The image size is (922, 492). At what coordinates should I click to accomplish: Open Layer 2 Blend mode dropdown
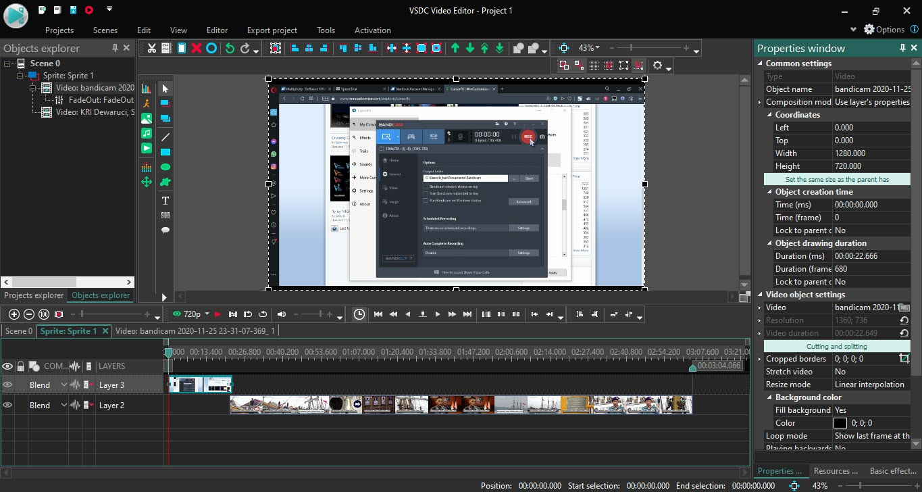tap(63, 405)
